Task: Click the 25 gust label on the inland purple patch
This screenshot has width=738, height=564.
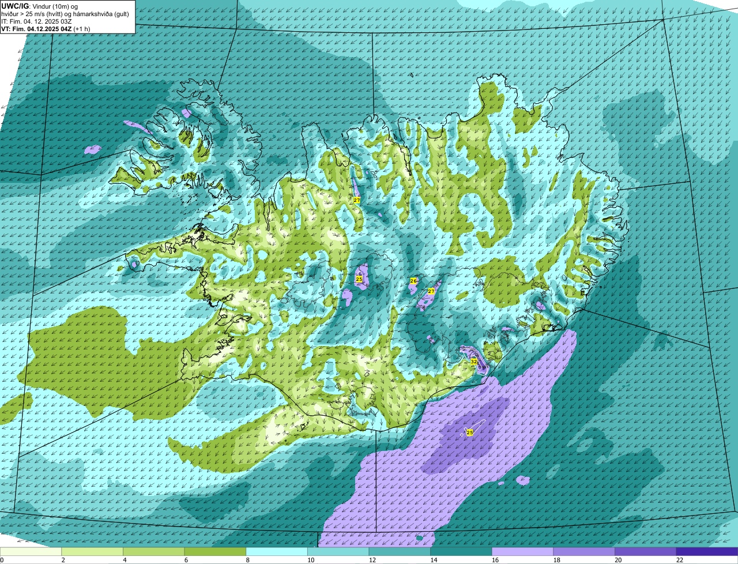Action: click(359, 279)
